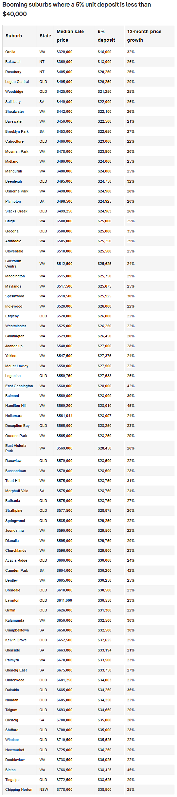Select the Logan Central suburb name
Screen dimensions: 177x797
[x=17, y=82]
